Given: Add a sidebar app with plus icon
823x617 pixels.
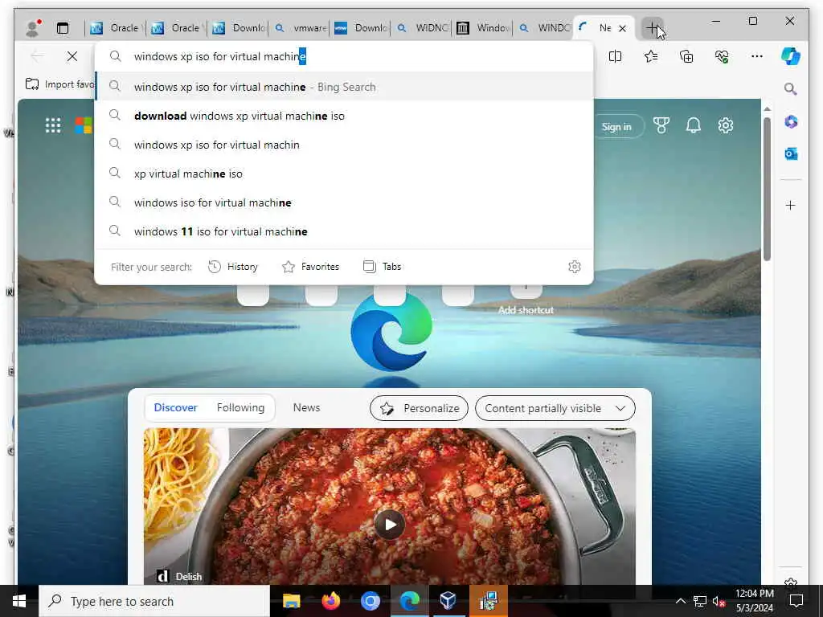Looking at the screenshot, I should pyautogui.click(x=791, y=205).
